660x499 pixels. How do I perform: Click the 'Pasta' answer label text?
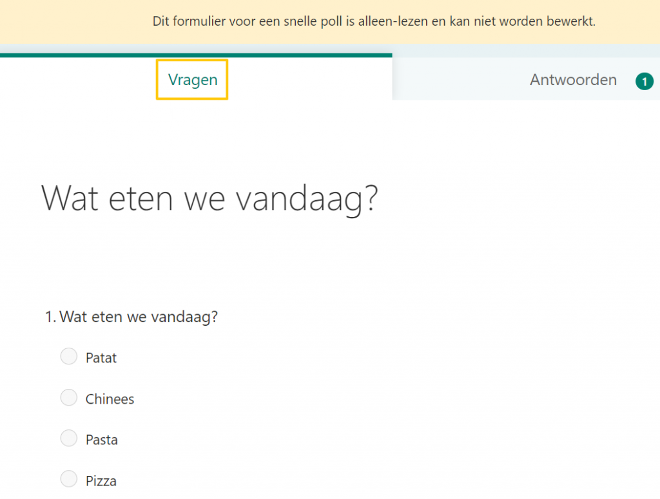point(102,440)
